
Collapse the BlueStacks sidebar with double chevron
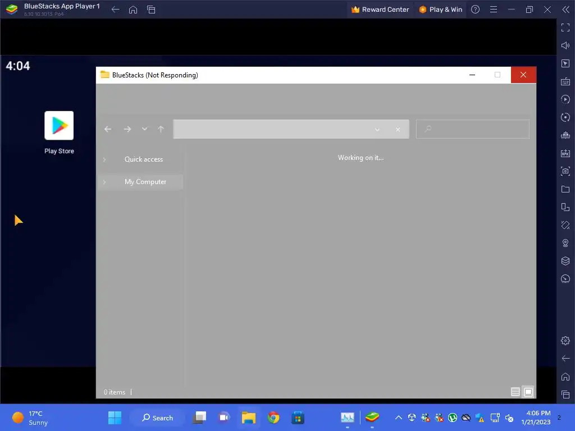tap(565, 10)
